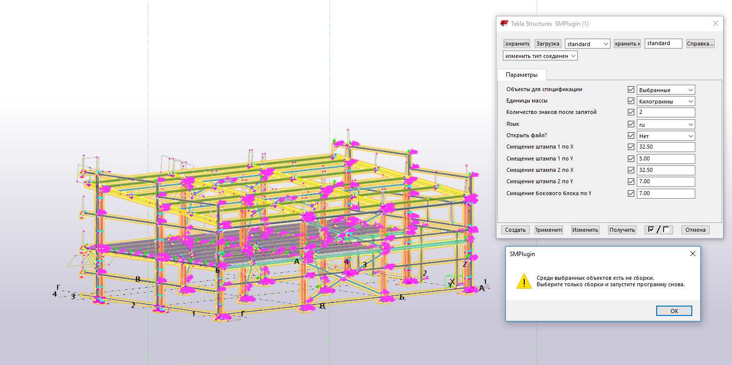Image resolution: width=732 pixels, height=365 pixels.
Task: Uncheck Смещение бокового блока по Y checkbox
Action: (x=631, y=193)
